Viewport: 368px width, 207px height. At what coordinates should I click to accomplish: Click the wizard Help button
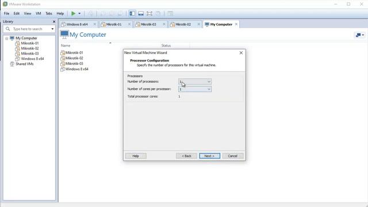(136, 156)
